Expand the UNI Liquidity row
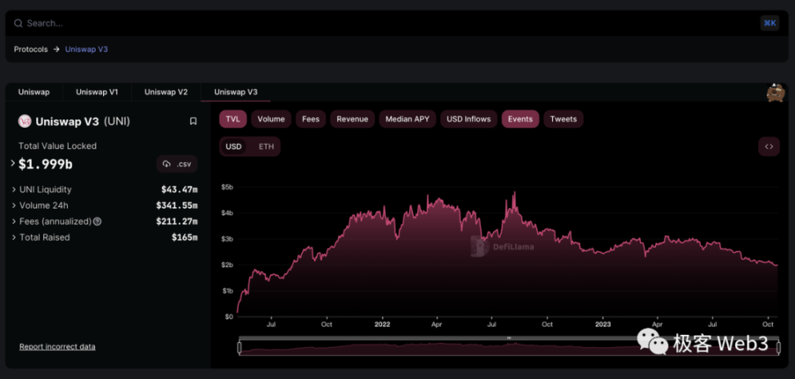Viewport: 795px width, 379px height. click(x=14, y=190)
